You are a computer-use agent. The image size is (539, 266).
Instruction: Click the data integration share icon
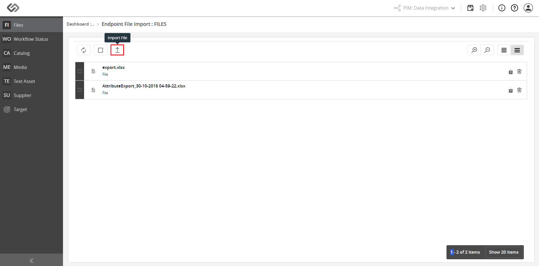397,8
